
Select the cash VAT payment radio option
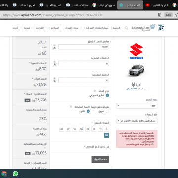tap(89, 111)
